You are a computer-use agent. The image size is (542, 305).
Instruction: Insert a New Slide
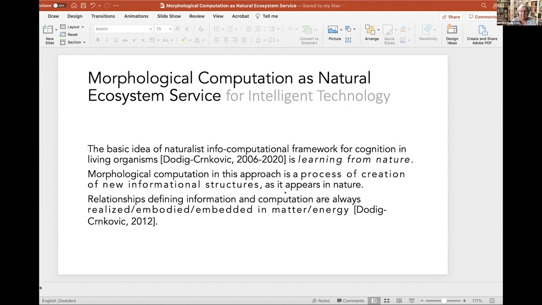tap(49, 34)
